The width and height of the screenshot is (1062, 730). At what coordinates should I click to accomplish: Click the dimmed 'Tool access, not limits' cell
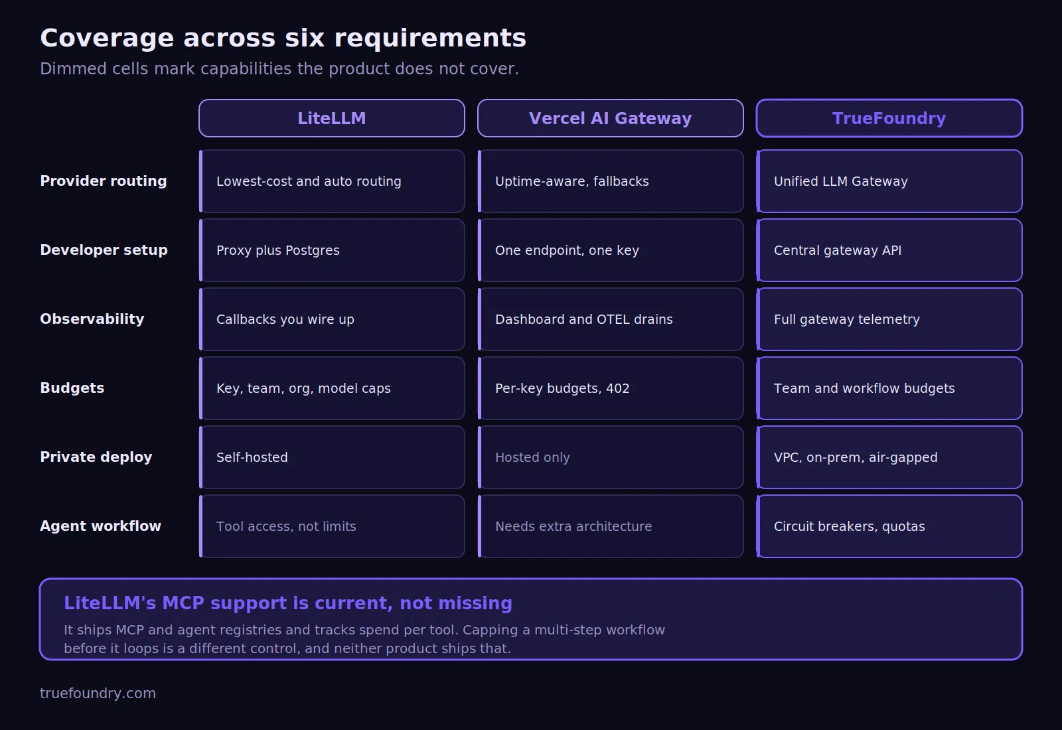[x=332, y=526]
